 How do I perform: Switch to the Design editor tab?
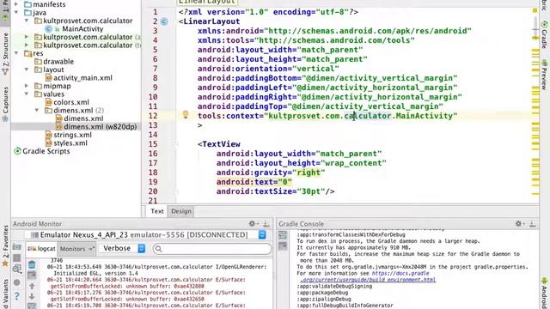(x=181, y=211)
